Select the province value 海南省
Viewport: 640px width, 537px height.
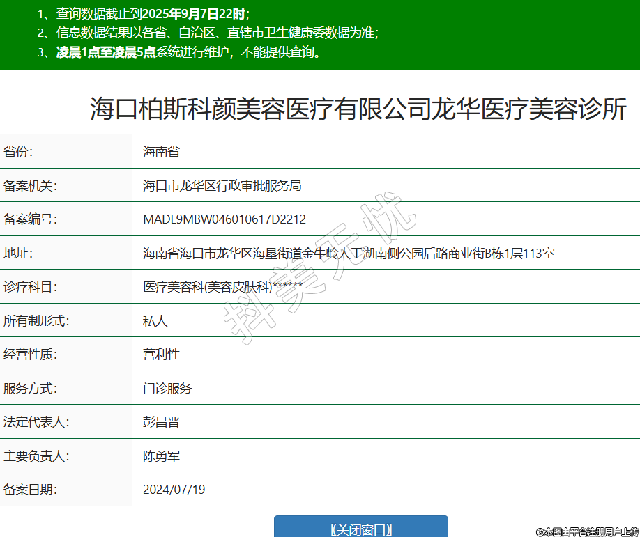(x=161, y=152)
